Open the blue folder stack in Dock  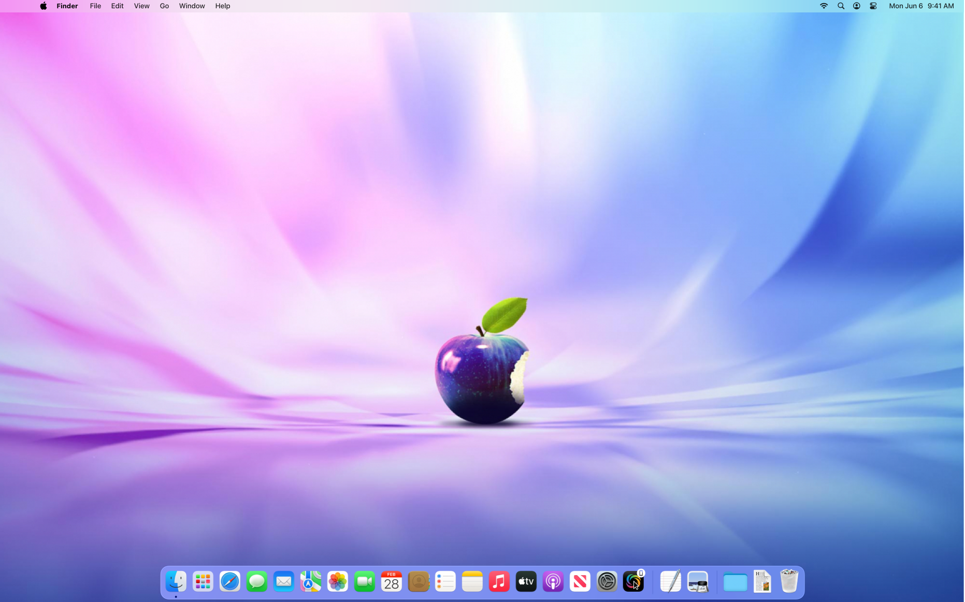(x=735, y=582)
